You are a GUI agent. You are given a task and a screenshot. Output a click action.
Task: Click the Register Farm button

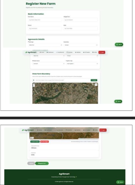[42, 163]
